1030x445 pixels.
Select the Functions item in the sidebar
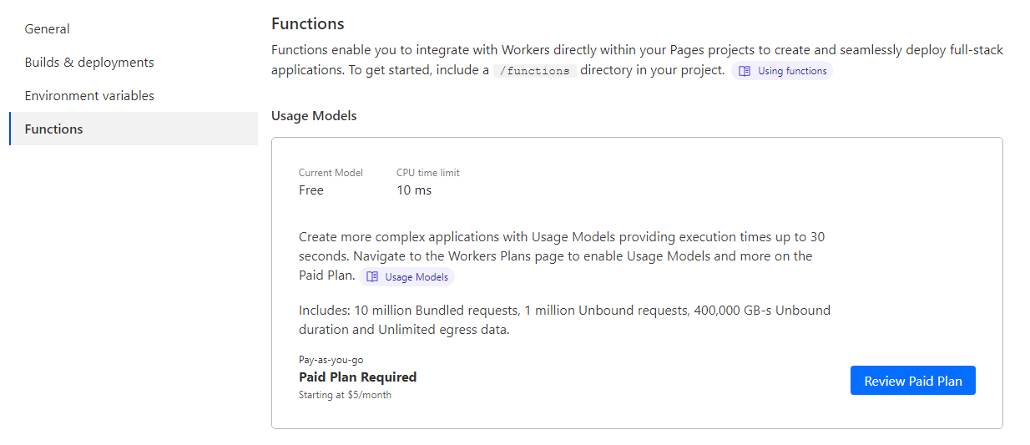pyautogui.click(x=53, y=129)
